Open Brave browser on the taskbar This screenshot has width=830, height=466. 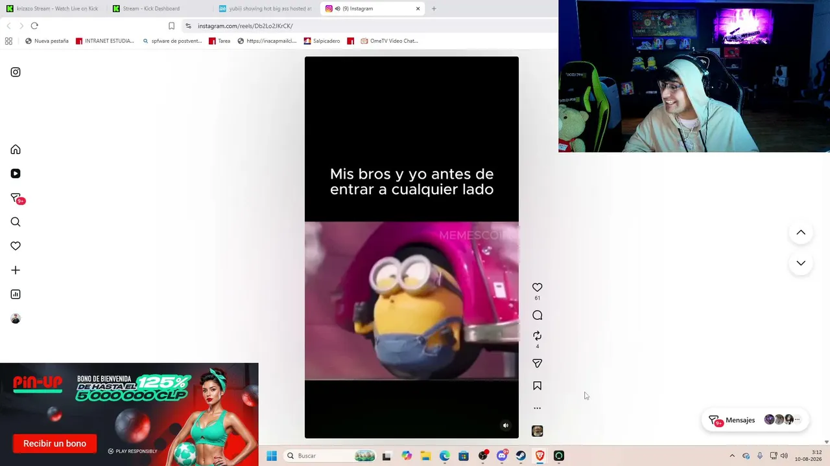pyautogui.click(x=539, y=456)
